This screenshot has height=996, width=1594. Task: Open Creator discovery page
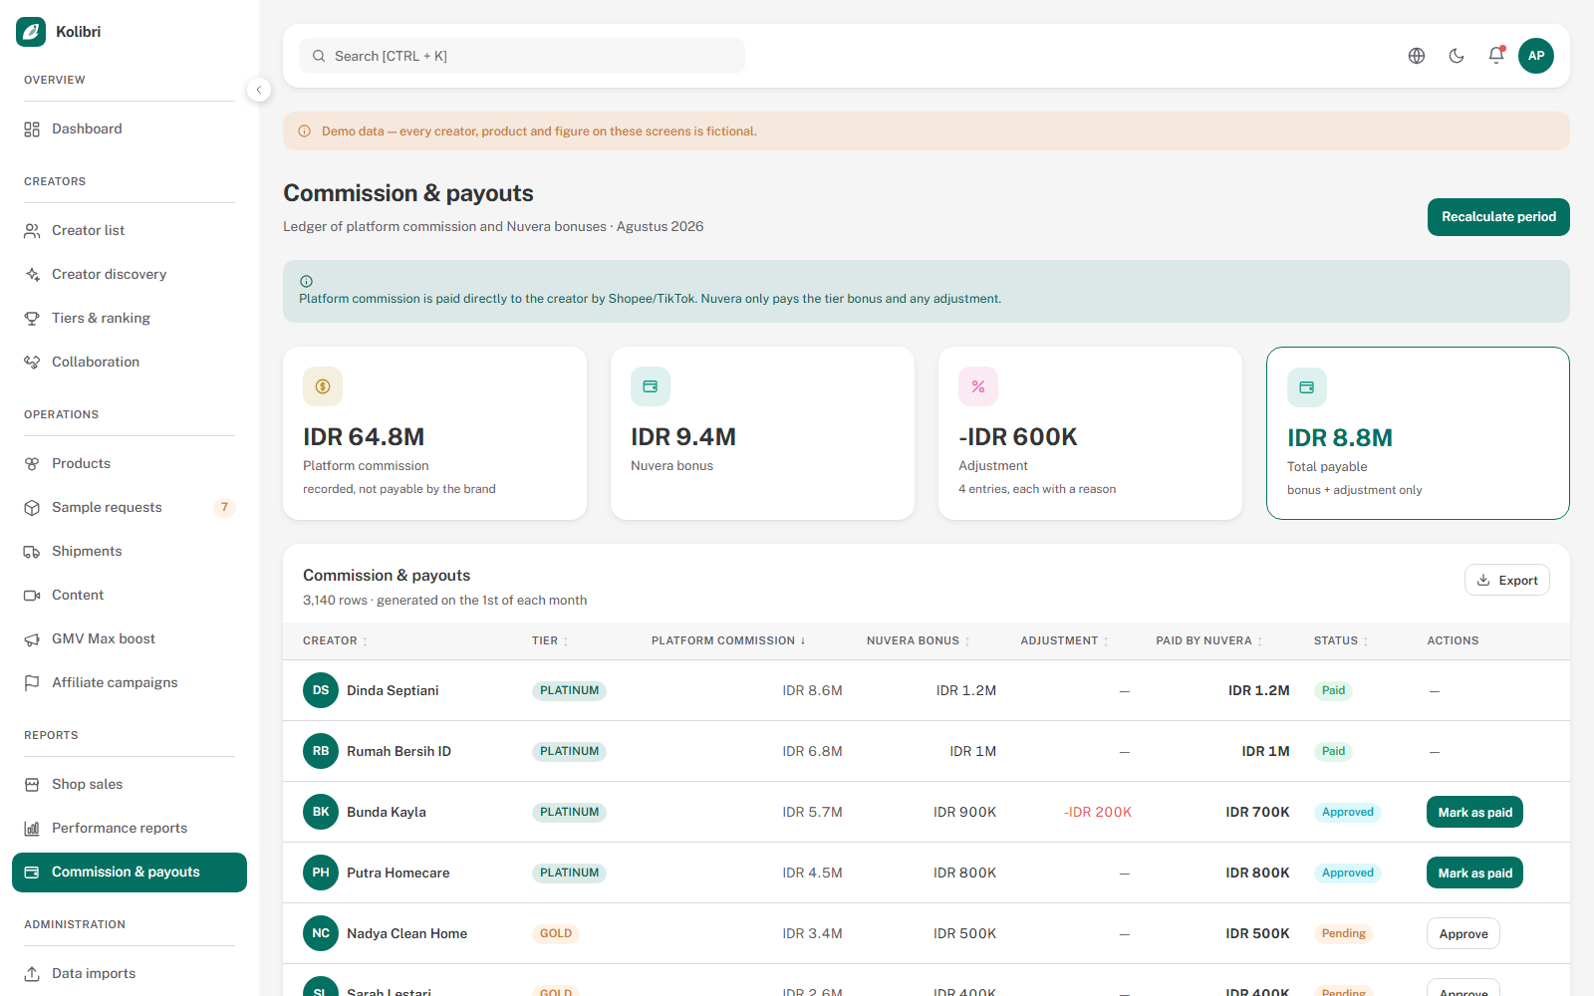[x=130, y=274]
